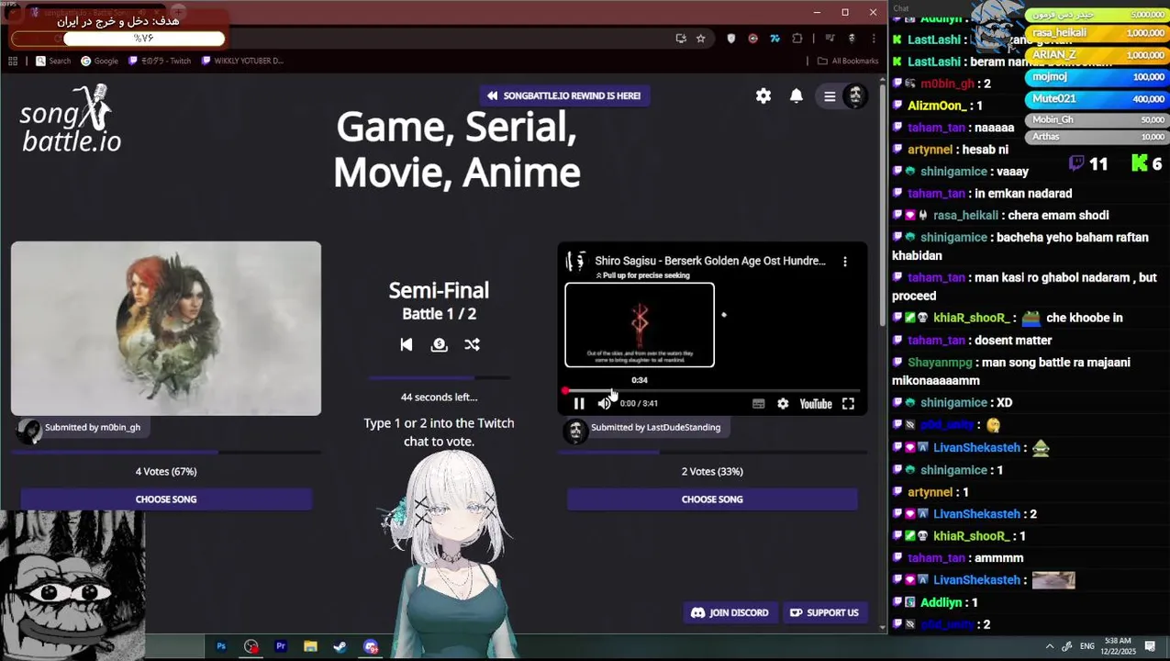Open Photoshop from the taskbar
The height and width of the screenshot is (661, 1170).
pos(221,646)
